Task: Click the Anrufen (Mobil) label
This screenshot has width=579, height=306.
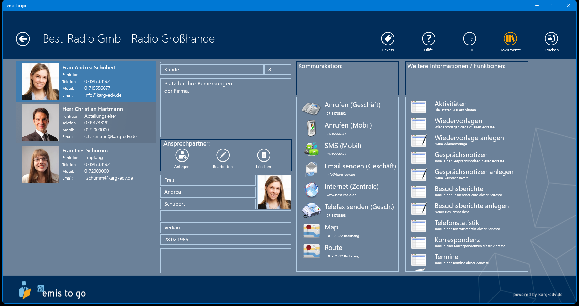Action: click(x=348, y=125)
